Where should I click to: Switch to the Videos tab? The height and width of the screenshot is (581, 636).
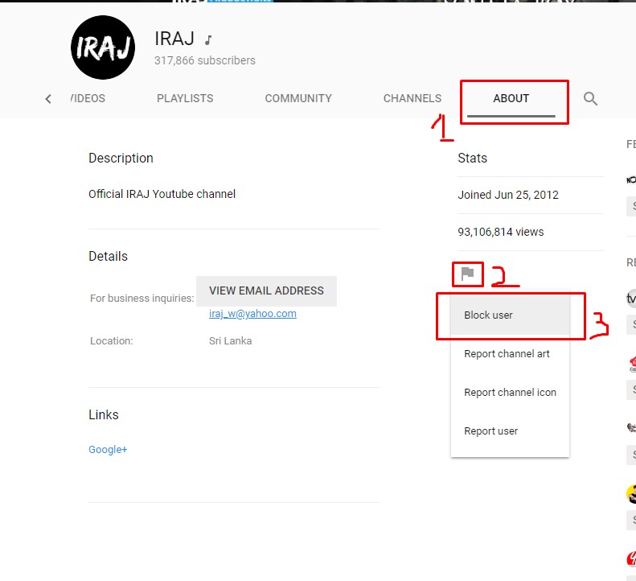point(88,98)
